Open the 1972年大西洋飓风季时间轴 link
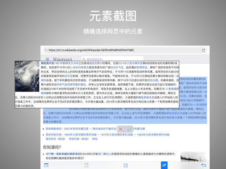The height and width of the screenshot is (169, 226). pos(117,135)
